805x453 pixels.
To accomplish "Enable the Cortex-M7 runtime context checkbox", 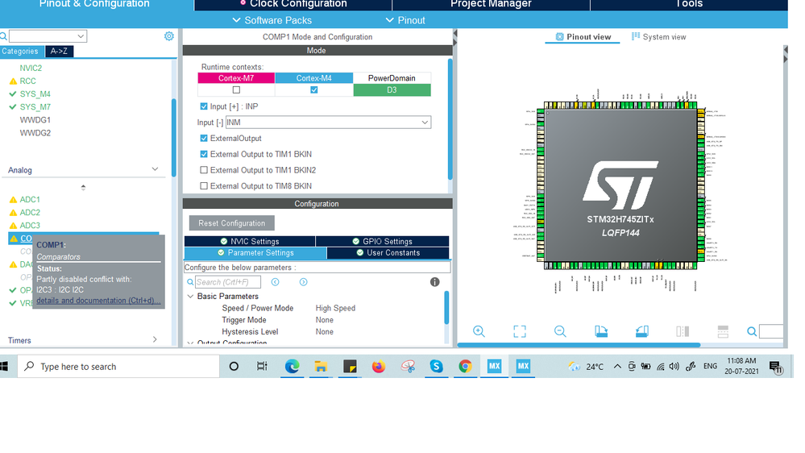I will (x=236, y=90).
